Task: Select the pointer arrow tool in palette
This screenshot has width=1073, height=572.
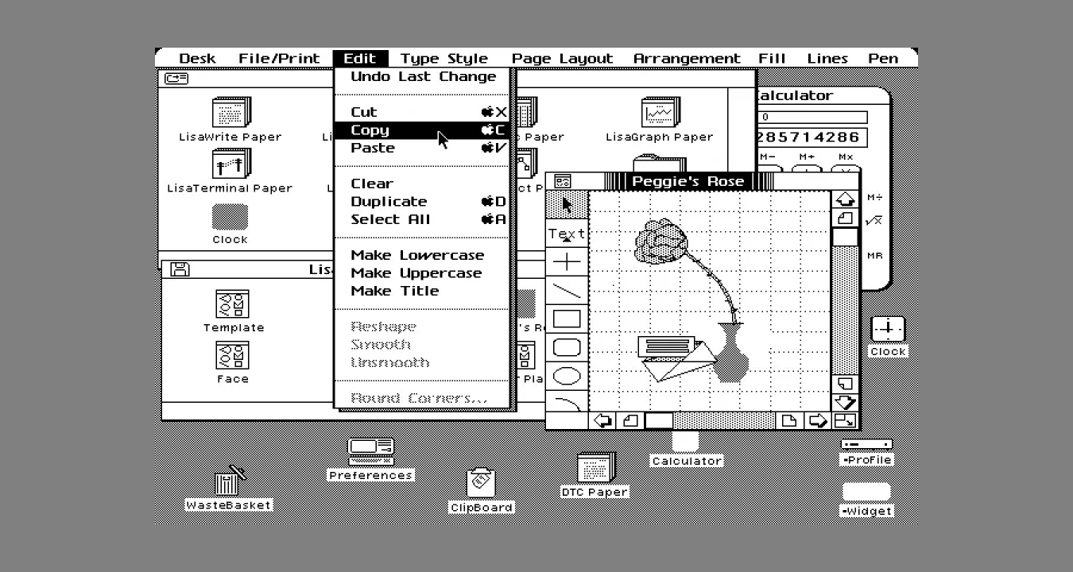Action: [x=567, y=205]
